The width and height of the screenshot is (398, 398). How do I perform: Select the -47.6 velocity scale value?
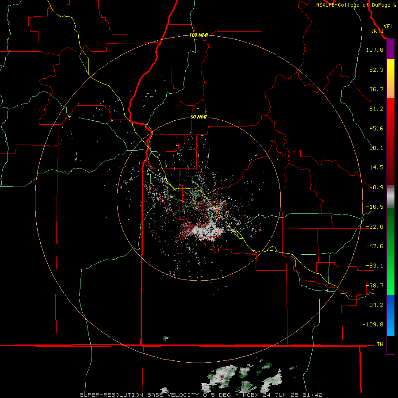tap(375, 246)
